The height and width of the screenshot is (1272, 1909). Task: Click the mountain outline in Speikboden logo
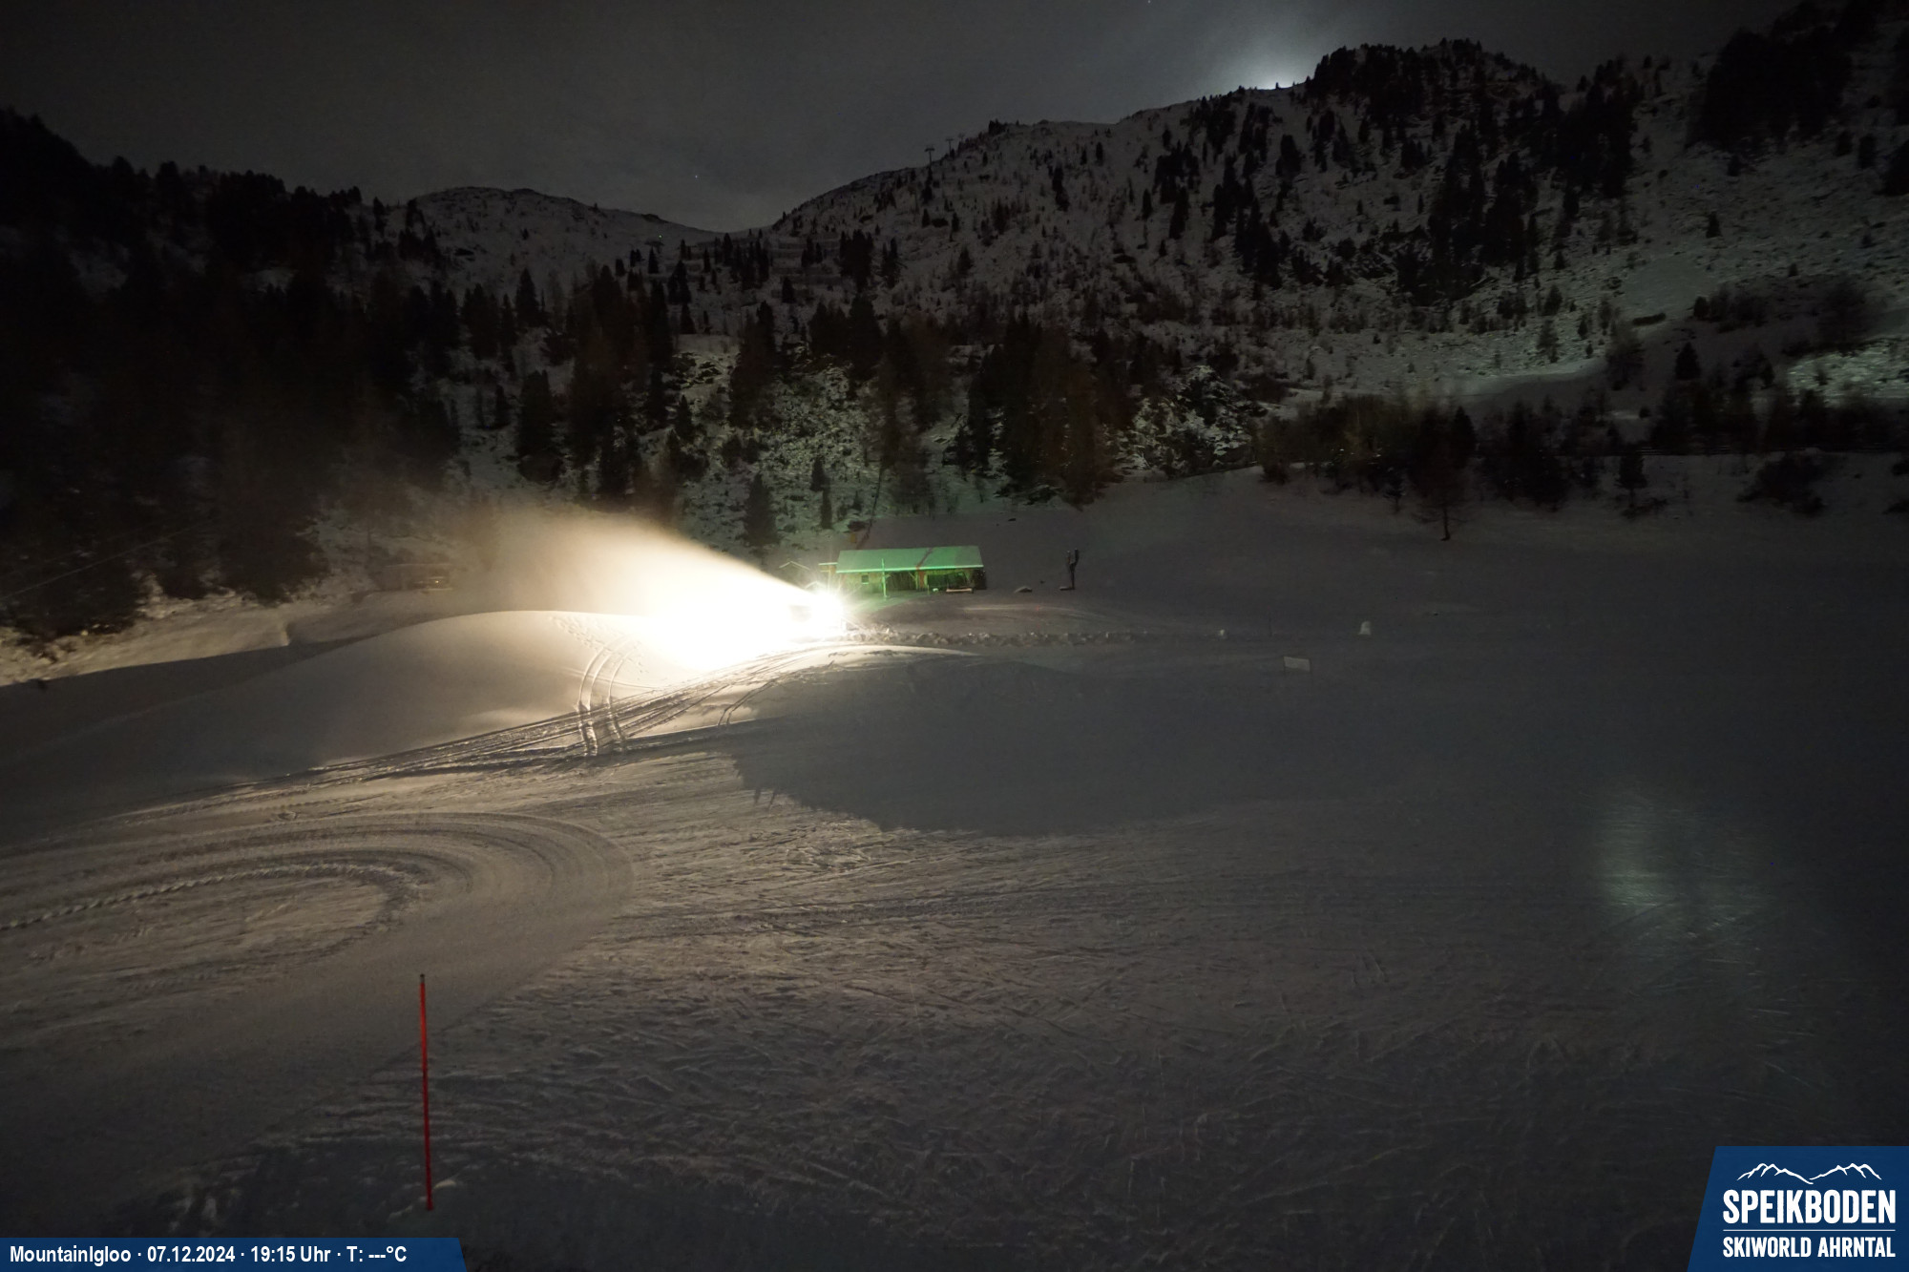1808,1173
